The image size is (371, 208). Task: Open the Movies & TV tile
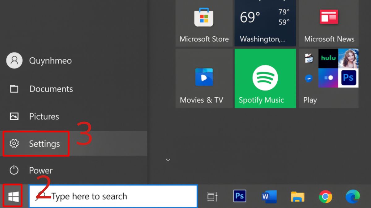[204, 78]
